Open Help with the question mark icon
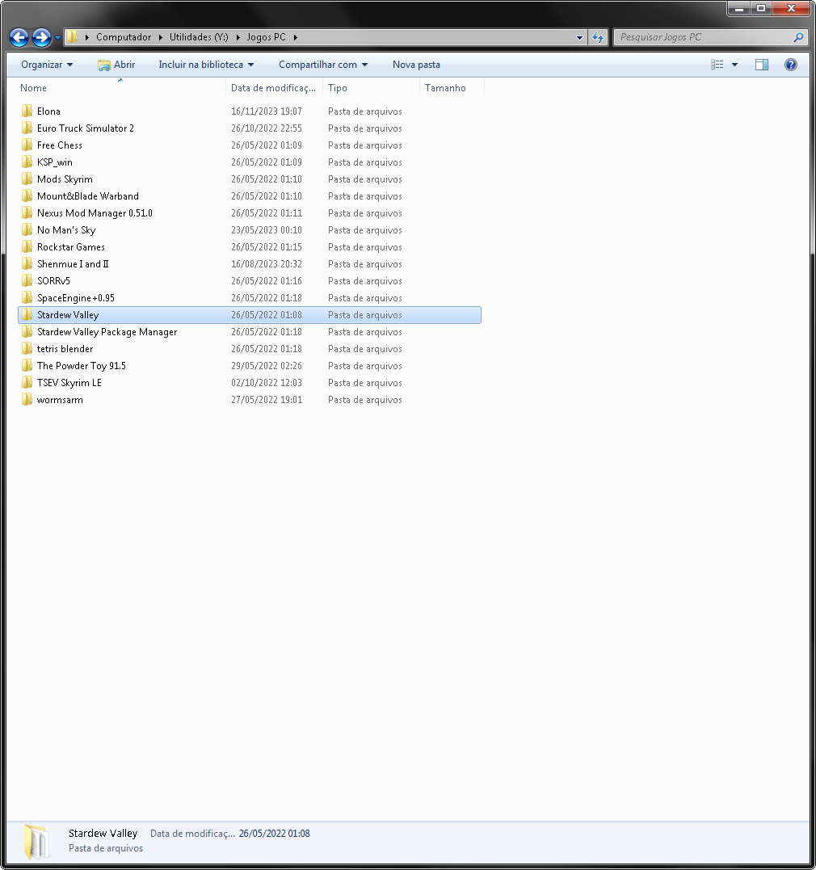The width and height of the screenshot is (816, 870). (x=790, y=65)
